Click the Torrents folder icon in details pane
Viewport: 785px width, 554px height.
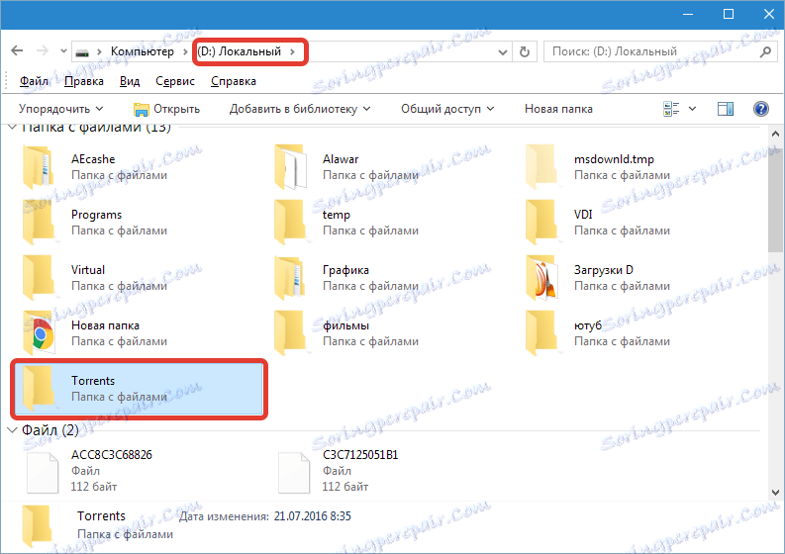point(38,526)
